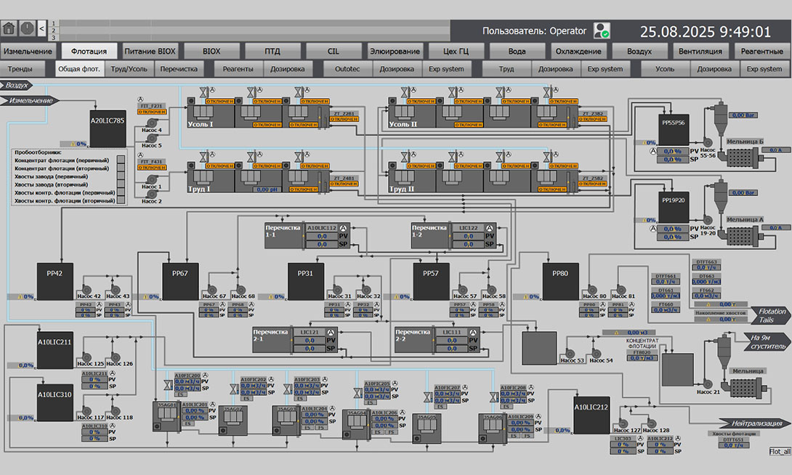
Task: Open the Элюирование tab
Action: pyautogui.click(x=395, y=51)
